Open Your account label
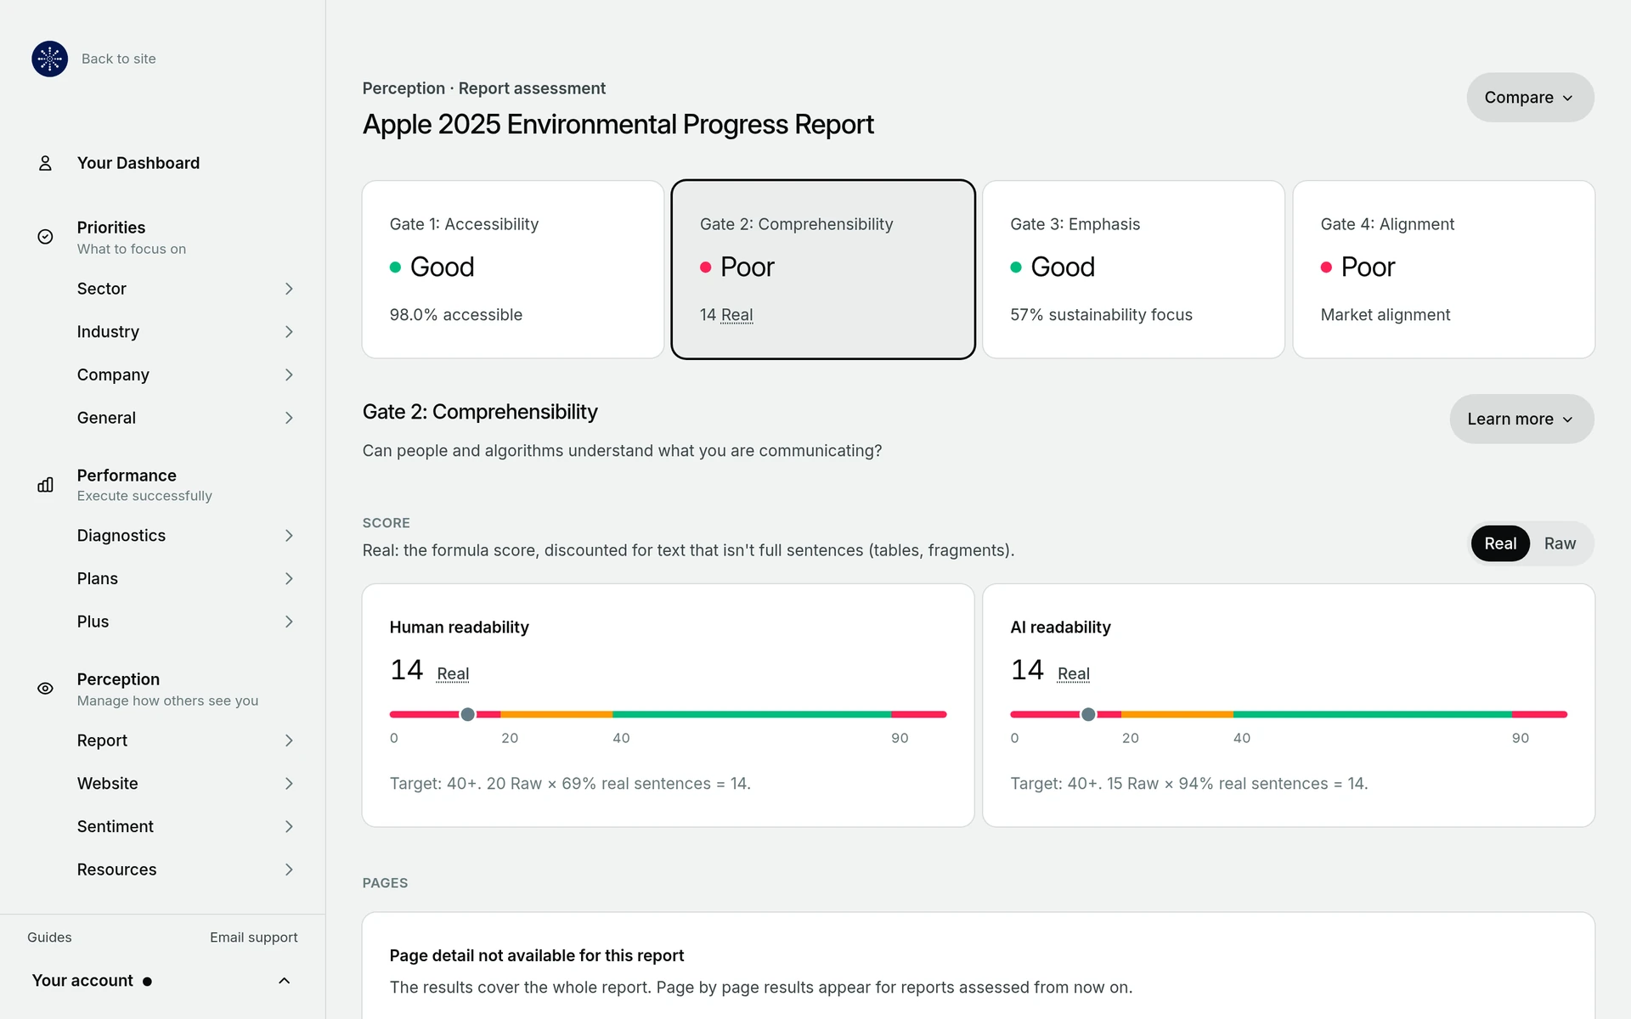This screenshot has height=1019, width=1631. coord(82,981)
